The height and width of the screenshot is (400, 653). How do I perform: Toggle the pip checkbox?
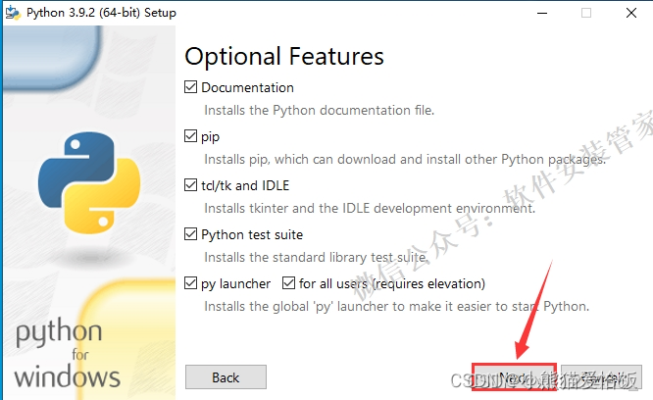pos(191,136)
